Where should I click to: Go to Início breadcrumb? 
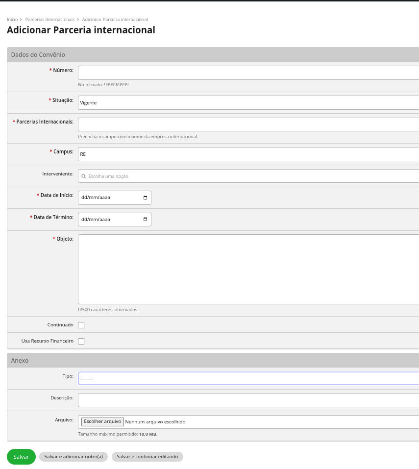pyautogui.click(x=12, y=20)
